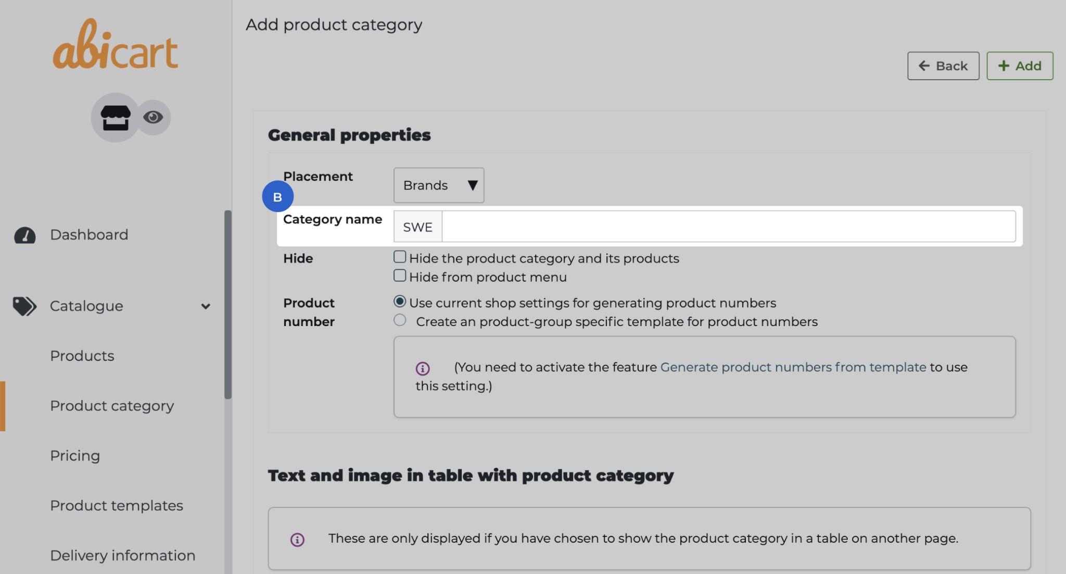
Task: Click info icon beside product numbers note
Action: (x=423, y=369)
